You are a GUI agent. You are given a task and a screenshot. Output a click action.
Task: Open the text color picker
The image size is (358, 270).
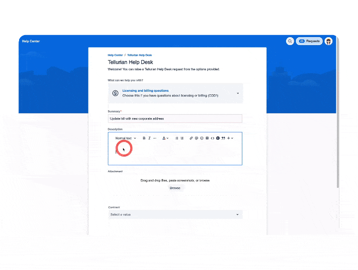pos(165,138)
